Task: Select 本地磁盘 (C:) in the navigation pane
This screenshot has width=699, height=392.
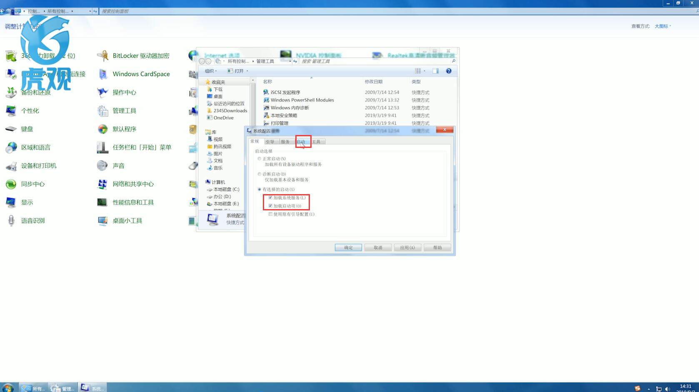Action: point(223,190)
